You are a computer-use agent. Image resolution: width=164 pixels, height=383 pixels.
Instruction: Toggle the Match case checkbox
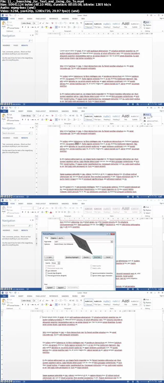(x=46, y=266)
